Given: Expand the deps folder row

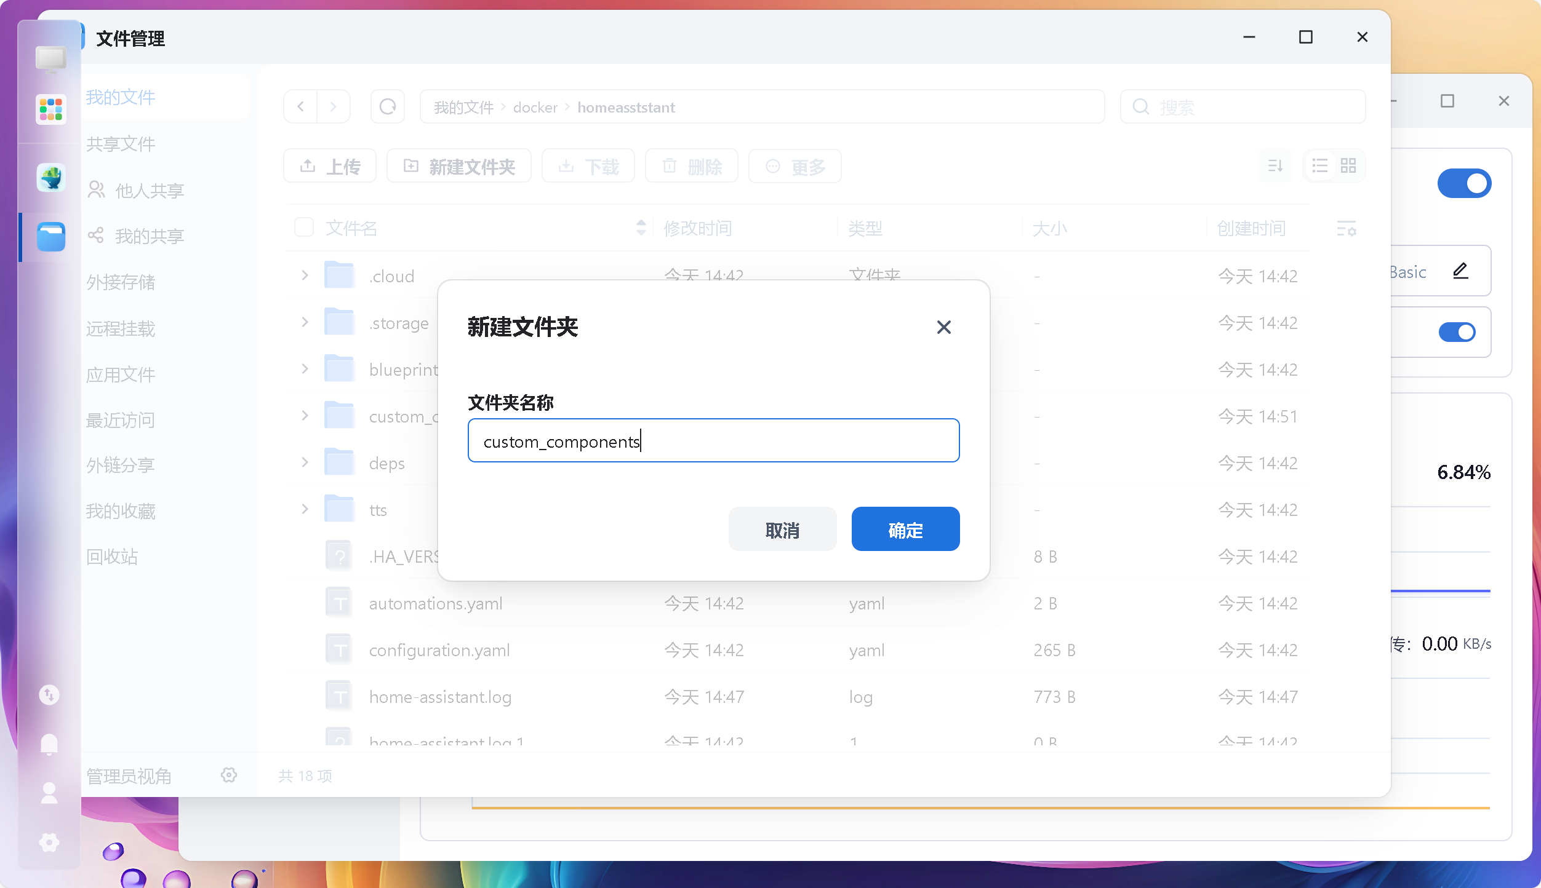Looking at the screenshot, I should (305, 462).
